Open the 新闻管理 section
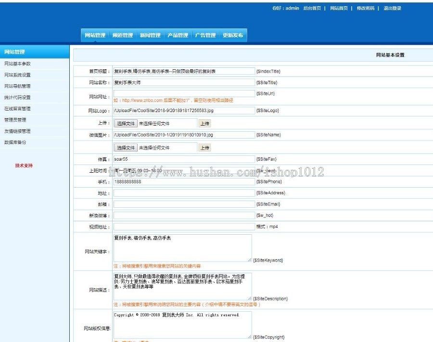 (x=151, y=35)
